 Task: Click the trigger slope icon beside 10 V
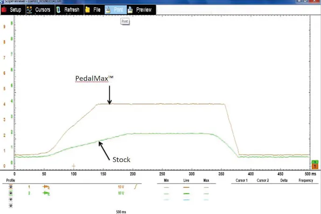tap(136, 186)
